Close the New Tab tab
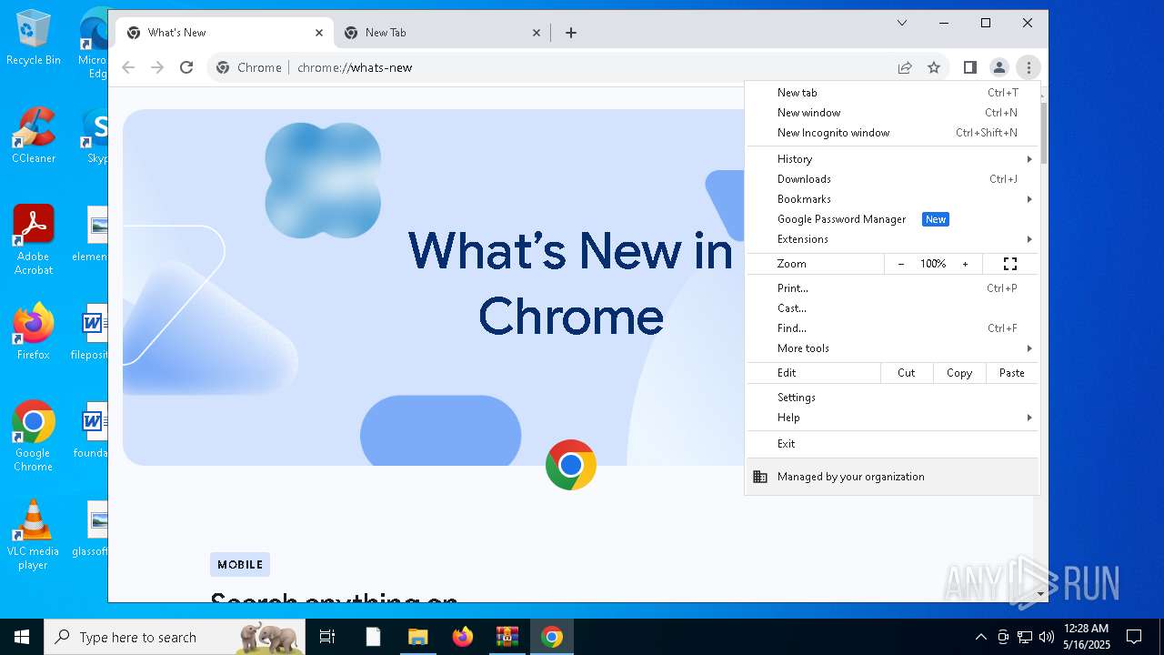 tap(537, 33)
